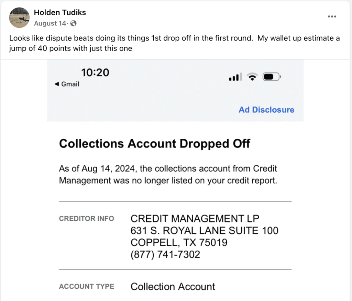This screenshot has width=352, height=301.
Task: Click the August 14 post timestamp
Action: click(50, 23)
